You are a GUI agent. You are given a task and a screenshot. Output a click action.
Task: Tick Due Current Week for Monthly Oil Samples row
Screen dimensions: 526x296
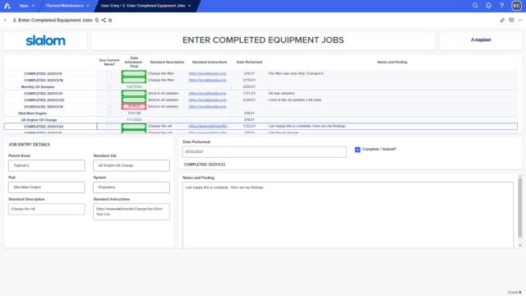(109, 86)
